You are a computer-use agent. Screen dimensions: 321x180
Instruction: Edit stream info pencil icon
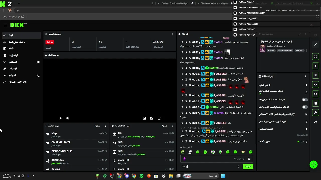pos(299,34)
